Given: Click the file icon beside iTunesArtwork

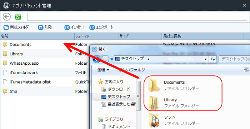Looking at the screenshot, I should (5, 73).
